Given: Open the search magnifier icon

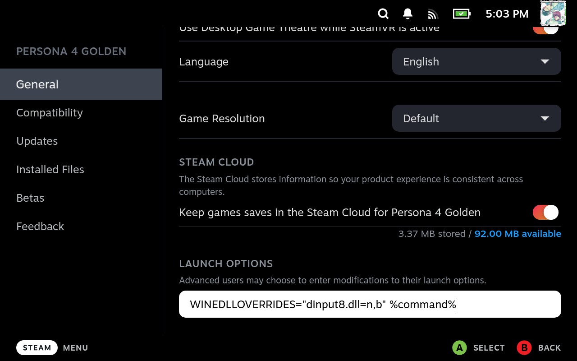Looking at the screenshot, I should click(383, 14).
